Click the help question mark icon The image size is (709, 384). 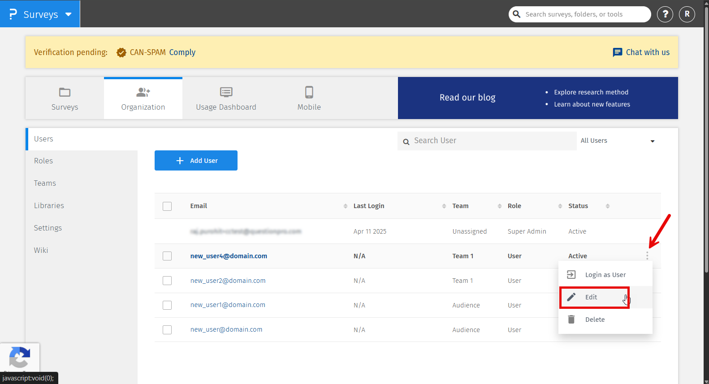pos(665,14)
